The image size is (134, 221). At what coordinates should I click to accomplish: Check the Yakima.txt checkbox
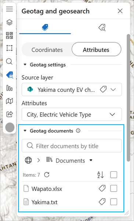(x=114, y=202)
